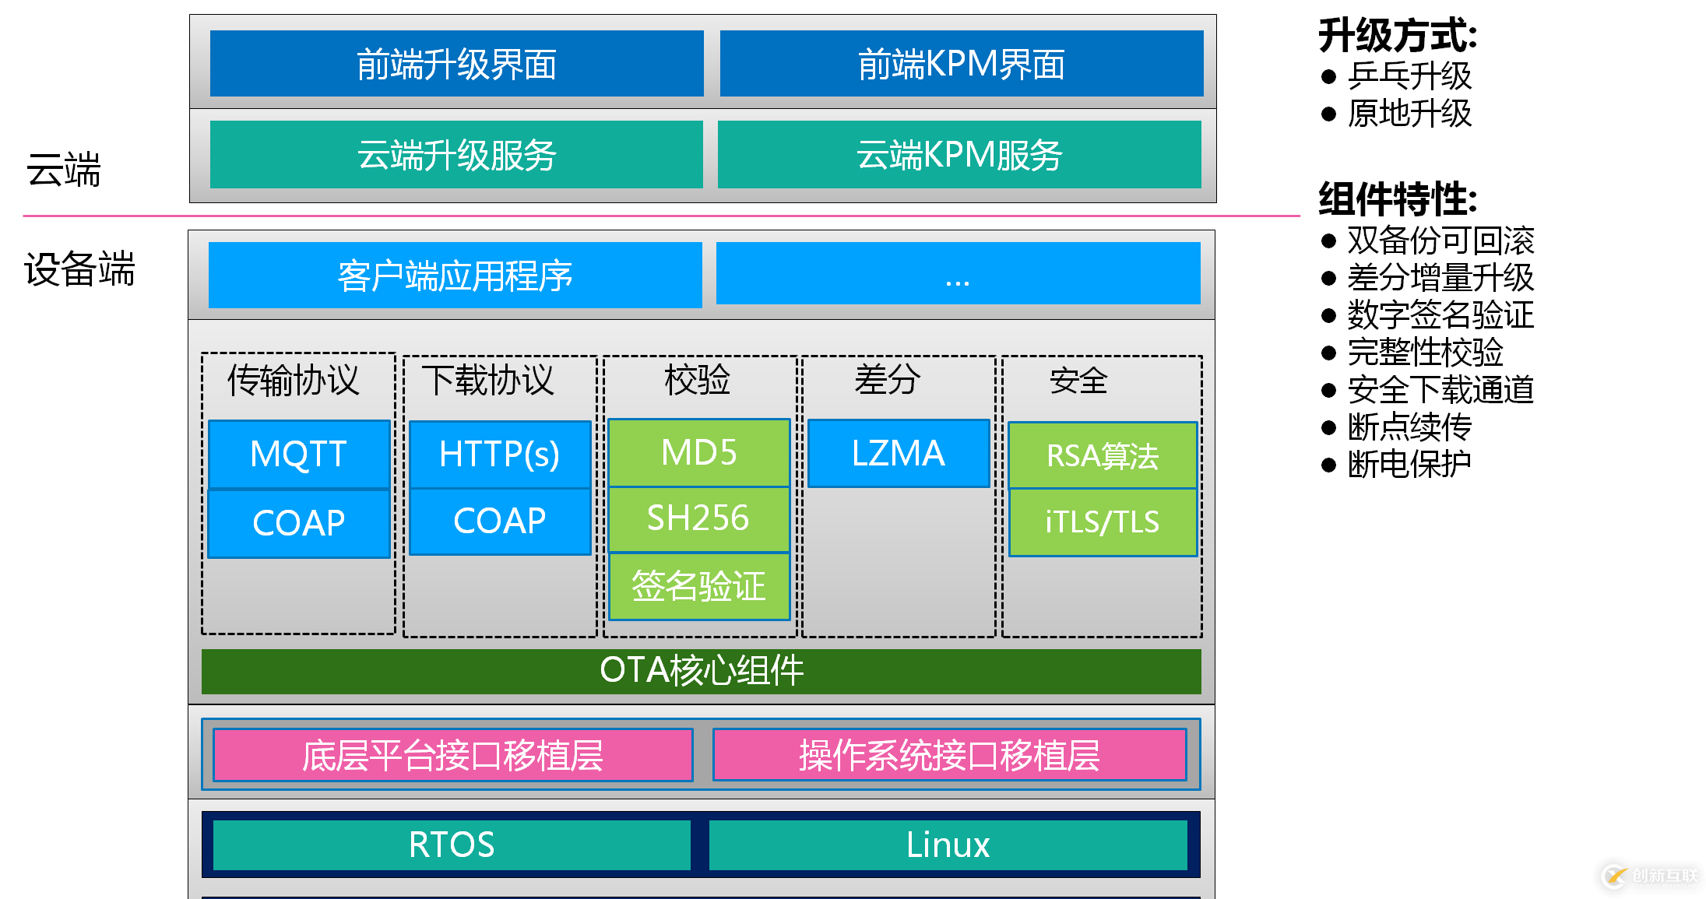Click the SH256 green box

[698, 518]
